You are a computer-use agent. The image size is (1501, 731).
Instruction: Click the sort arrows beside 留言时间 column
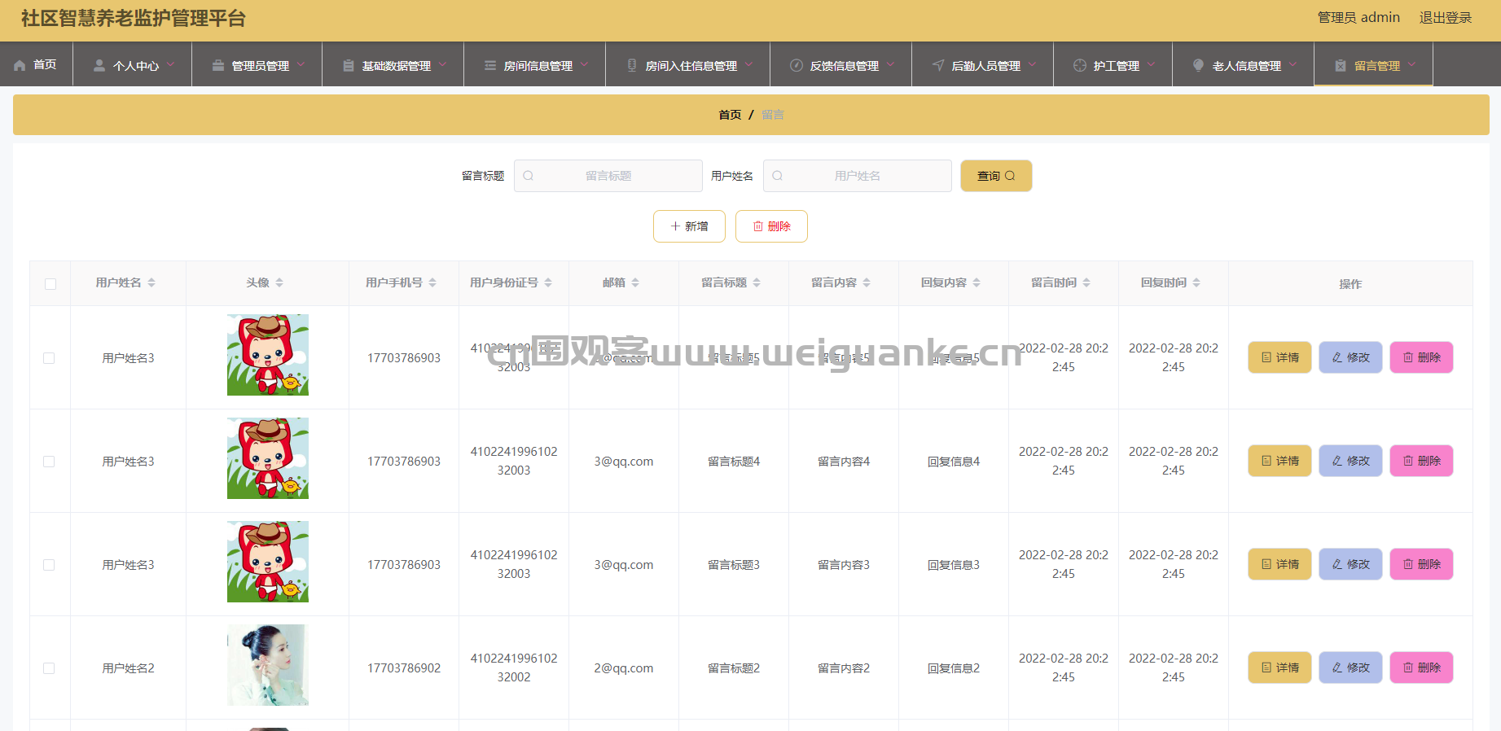click(1086, 282)
